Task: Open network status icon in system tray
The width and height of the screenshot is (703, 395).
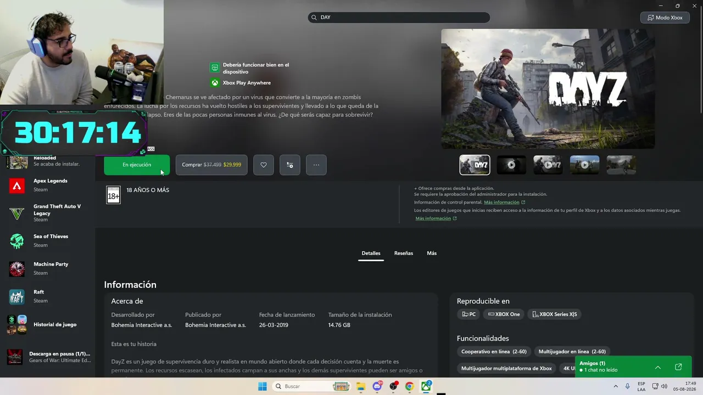Action: coord(655,386)
